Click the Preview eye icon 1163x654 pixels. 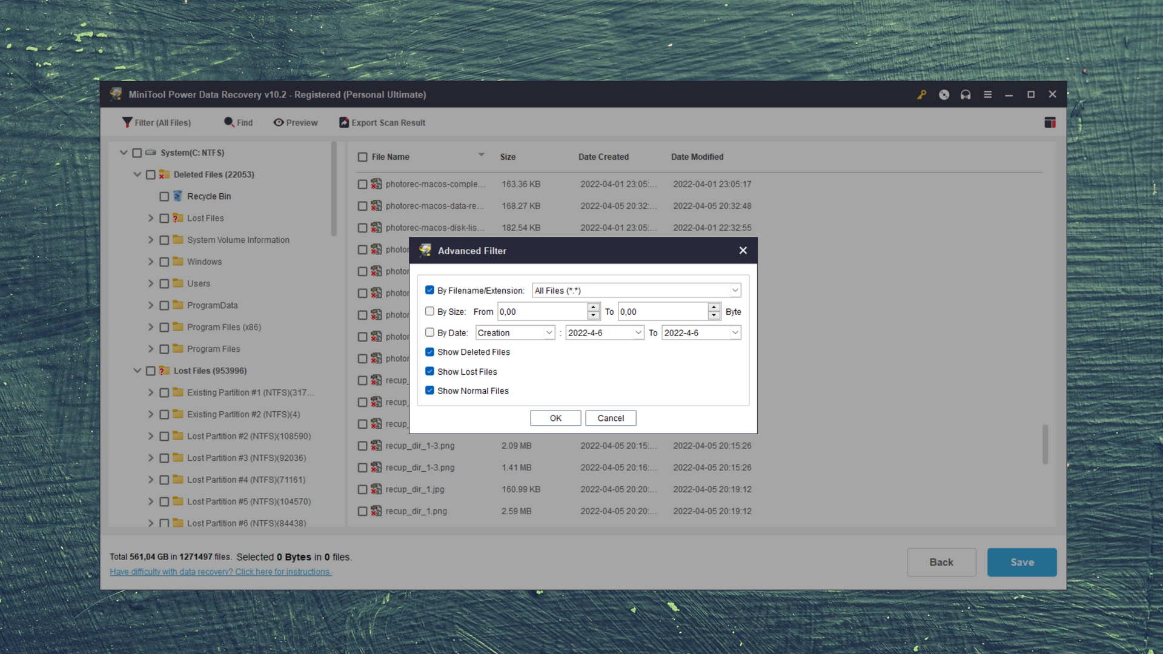279,122
